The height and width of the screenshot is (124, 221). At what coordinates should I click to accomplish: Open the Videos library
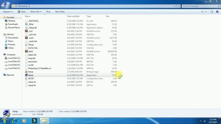(x=11, y=48)
